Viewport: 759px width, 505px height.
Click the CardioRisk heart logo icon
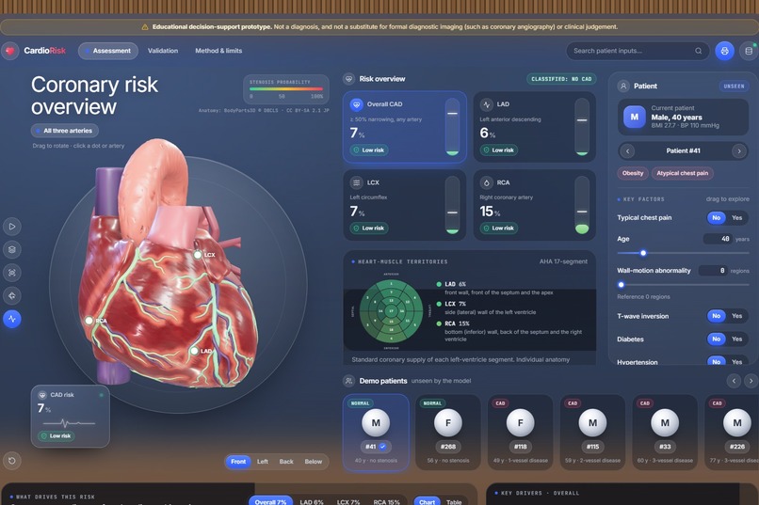10,51
